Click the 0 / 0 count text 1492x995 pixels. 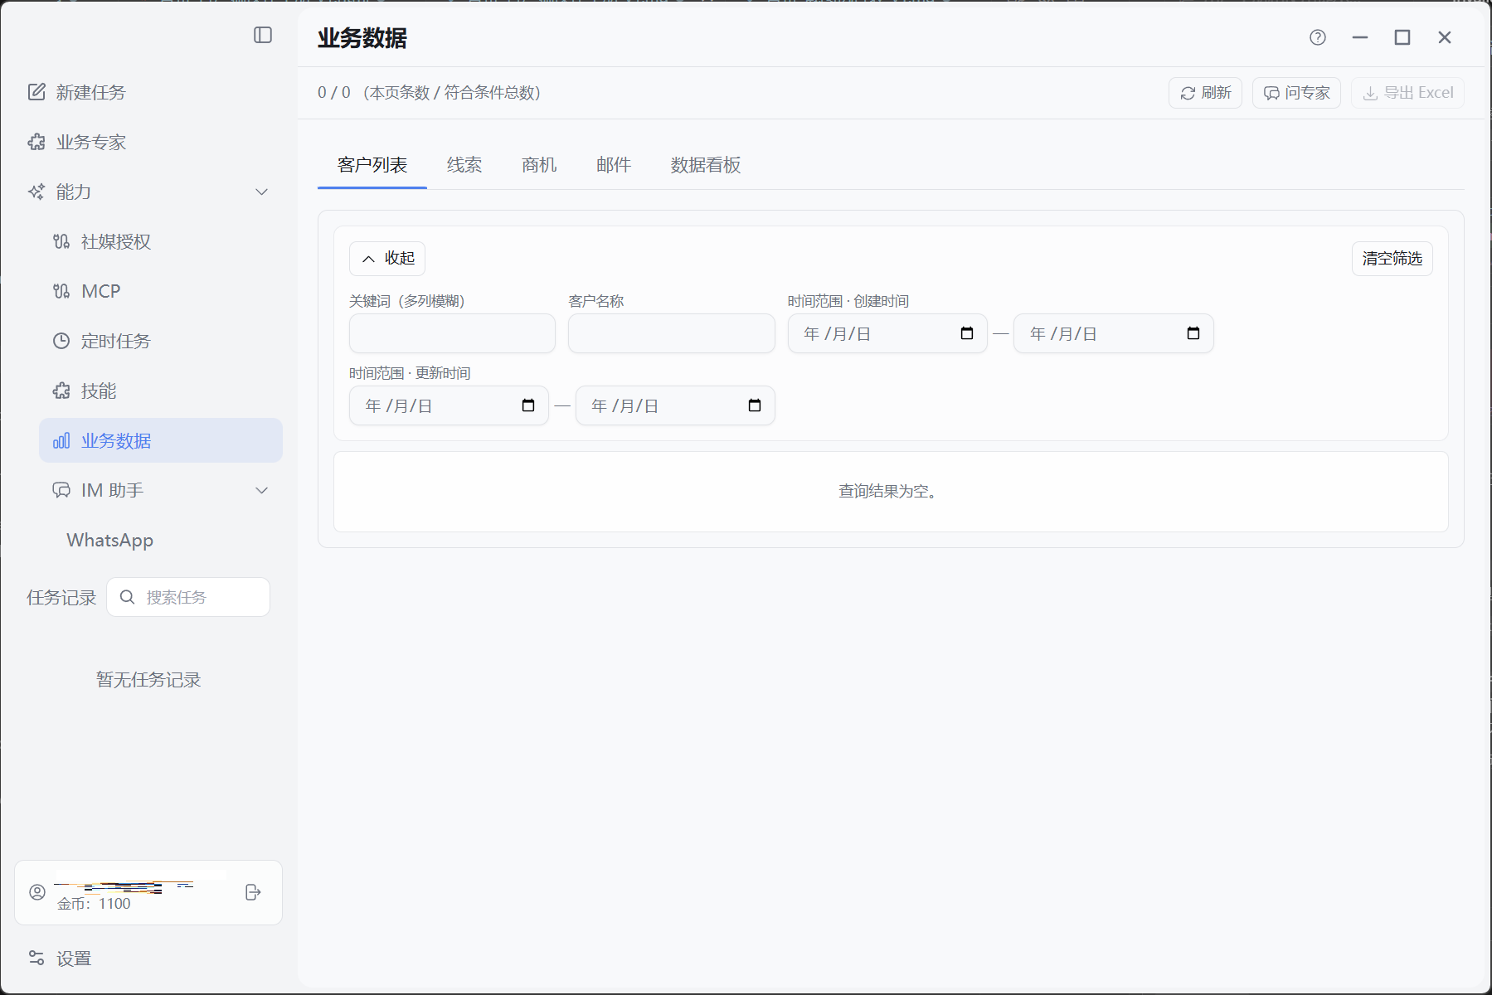[333, 92]
